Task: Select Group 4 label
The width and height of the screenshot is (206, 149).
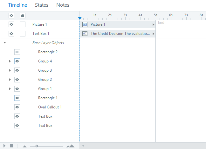Action: tap(45, 61)
